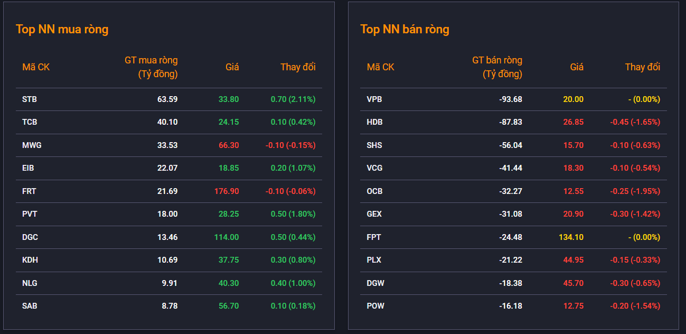Click TCB net buy value 40.10
This screenshot has width=686, height=334.
tap(167, 122)
